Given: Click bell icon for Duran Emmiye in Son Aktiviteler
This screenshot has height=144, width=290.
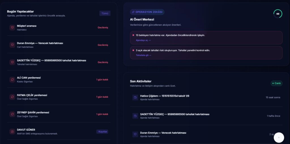Looking at the screenshot, I should 135,134.
